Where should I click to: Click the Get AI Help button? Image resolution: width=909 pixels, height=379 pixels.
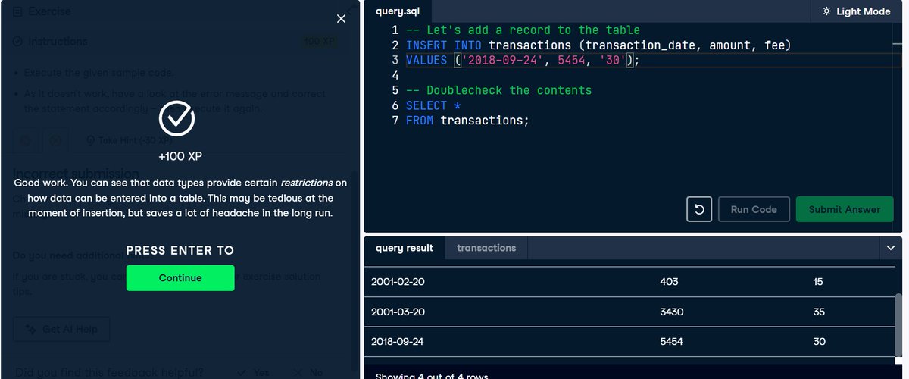[61, 330]
